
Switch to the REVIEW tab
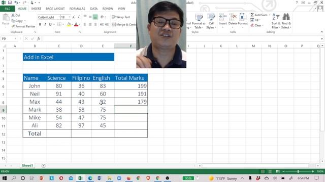pos(108,9)
